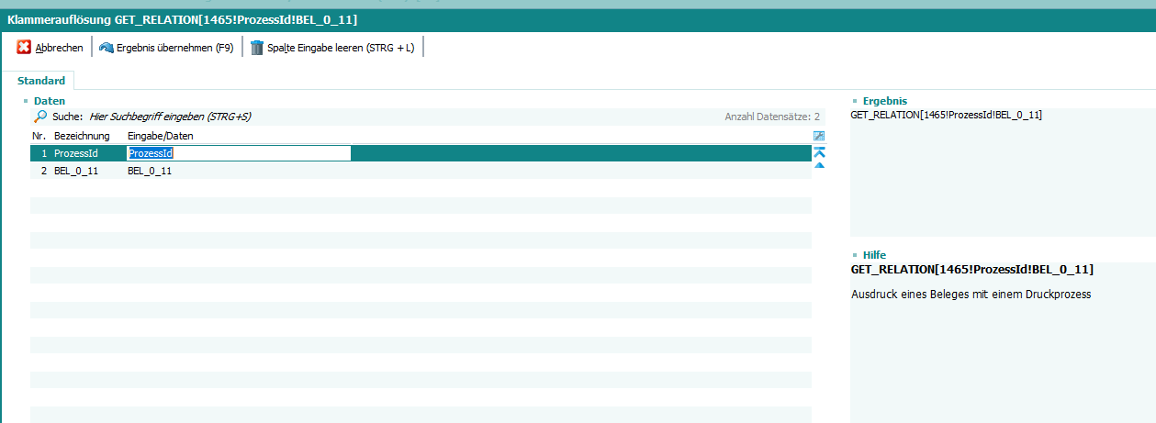Viewport: 1156px width, 423px height.
Task: Edit the ProzessId input field in row 1
Action: point(239,153)
